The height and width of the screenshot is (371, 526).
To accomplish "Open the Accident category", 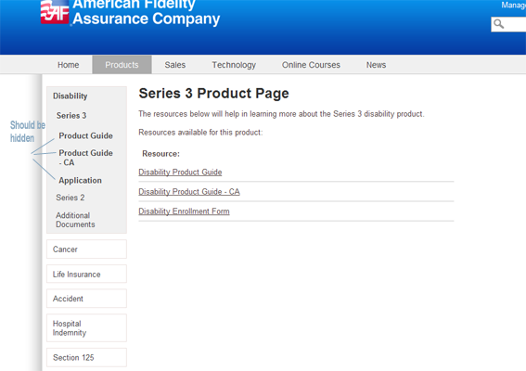I will pyautogui.click(x=86, y=299).
